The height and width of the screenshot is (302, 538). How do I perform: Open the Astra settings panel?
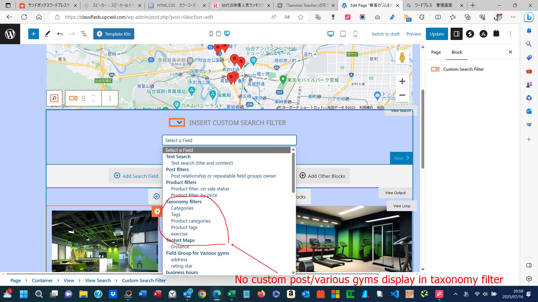point(483,34)
